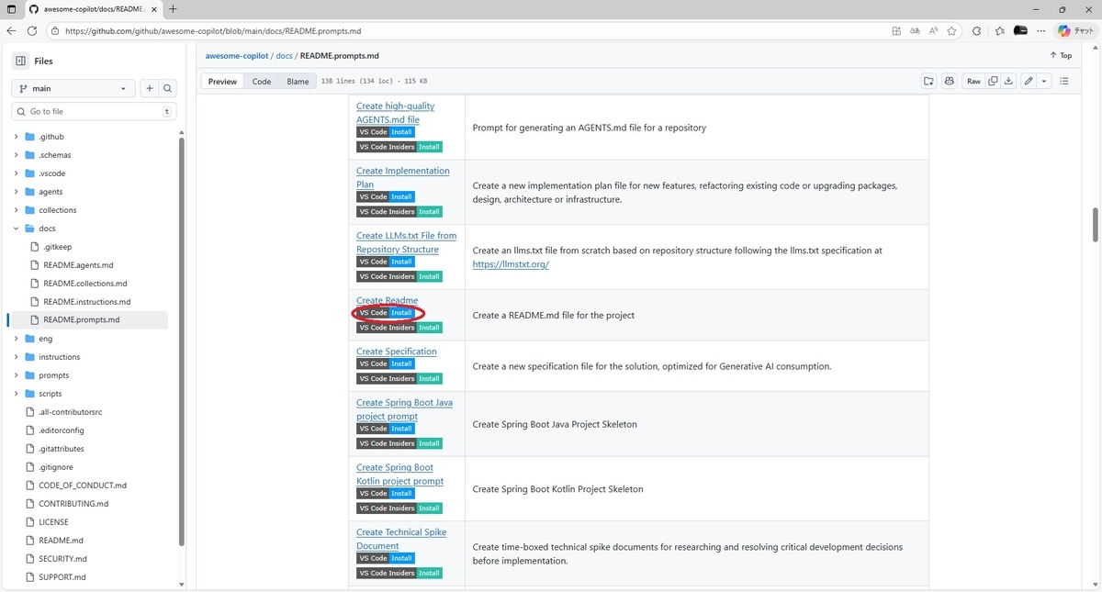
Task: Click the page vertical scrollbar thumb
Action: (1095, 225)
